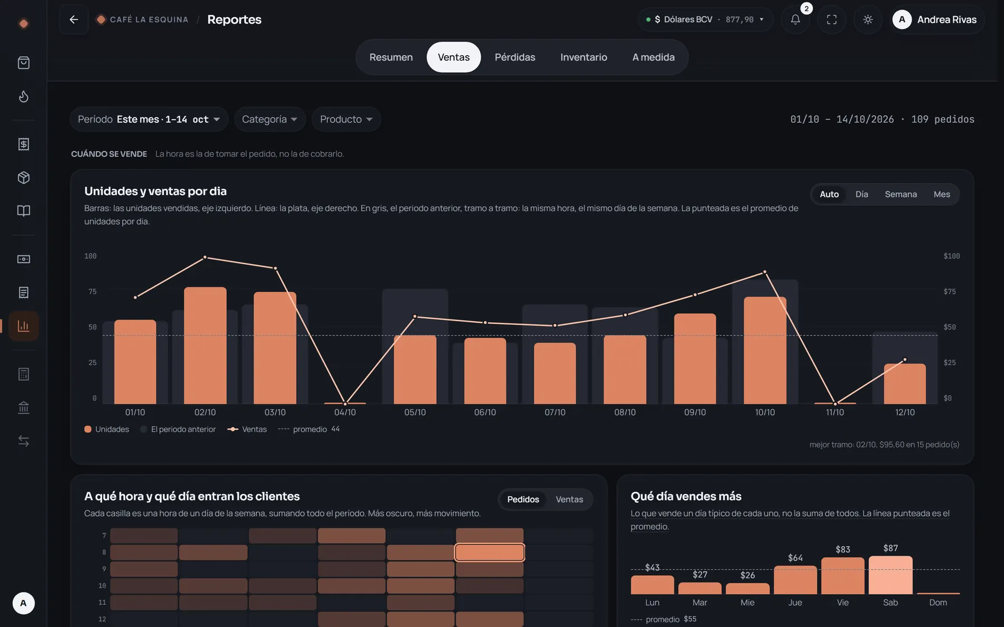Viewport: 1004px width, 627px height.
Task: Open the document list sidebar icon
Action: click(x=23, y=293)
